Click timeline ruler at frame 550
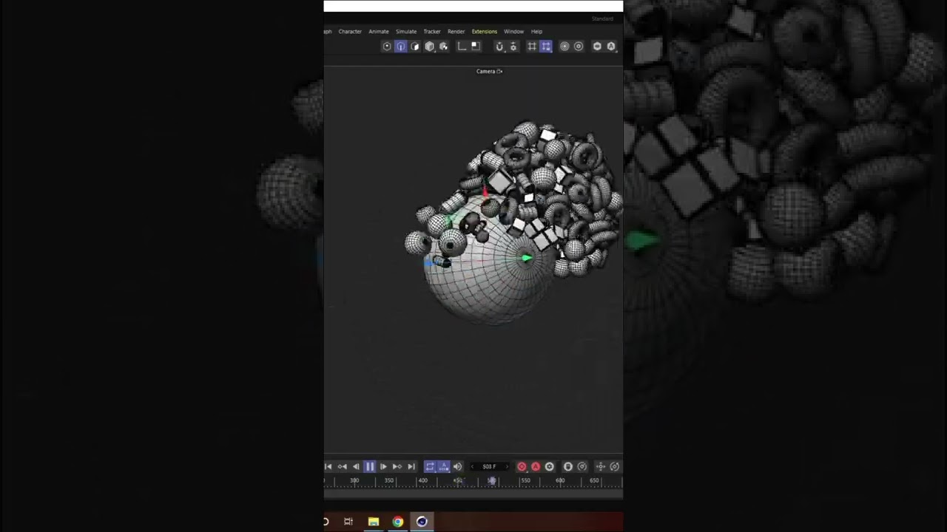Viewport: 947px width, 532px height. 525,481
